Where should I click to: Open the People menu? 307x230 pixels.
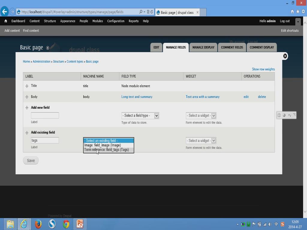84,21
